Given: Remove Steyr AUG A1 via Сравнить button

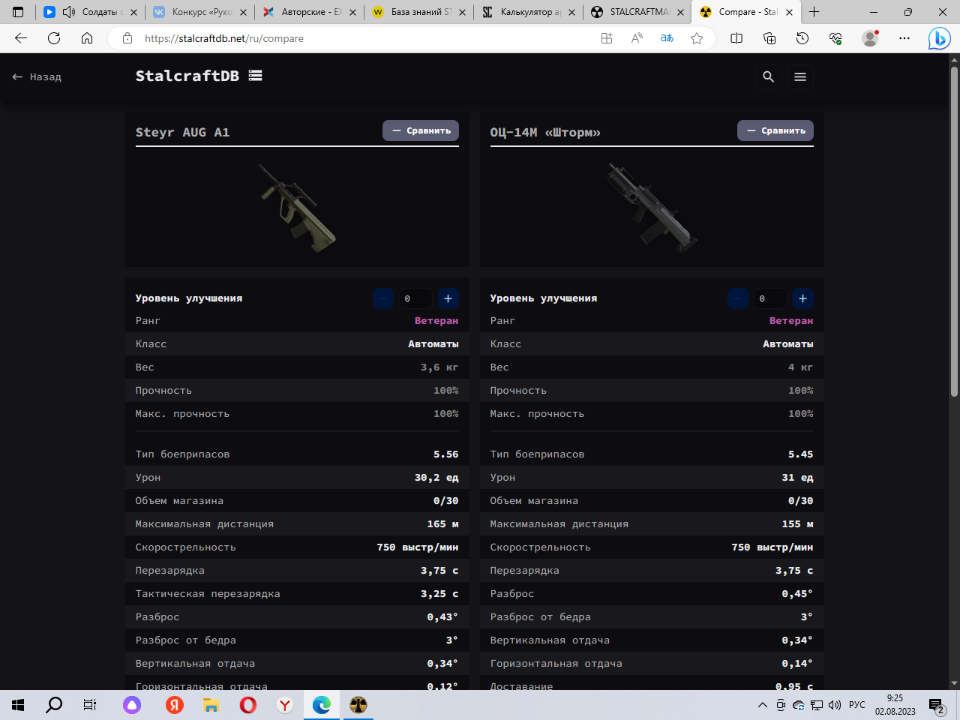Looking at the screenshot, I should (421, 130).
